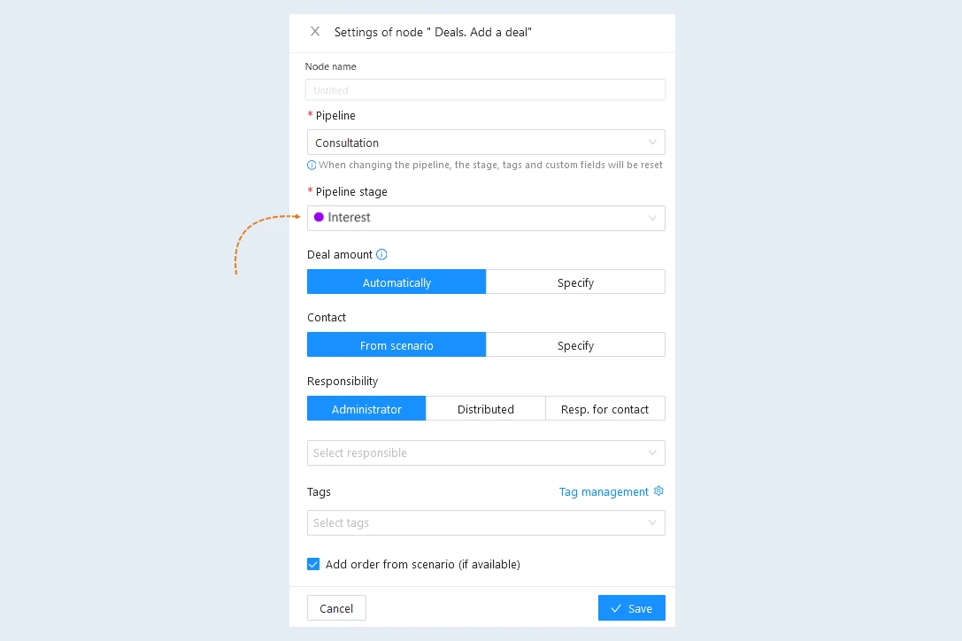Screen dimensions: 962x641
Task: Choose Specify option under Contact
Action: [575, 345]
